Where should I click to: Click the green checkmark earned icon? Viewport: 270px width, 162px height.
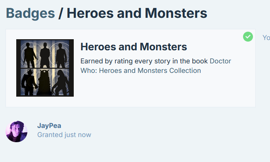point(248,36)
